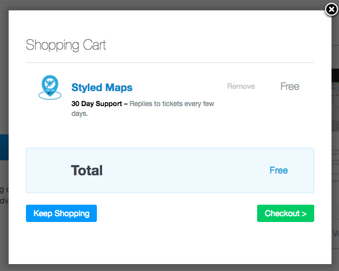Remove Styled Maps from the cart
Image resolution: width=339 pixels, height=271 pixels.
coord(241,86)
